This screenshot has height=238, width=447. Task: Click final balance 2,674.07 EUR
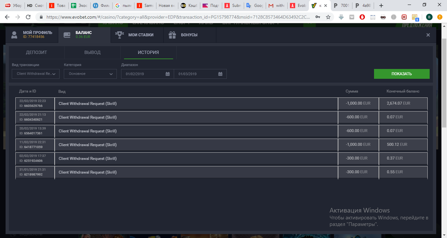pos(398,103)
